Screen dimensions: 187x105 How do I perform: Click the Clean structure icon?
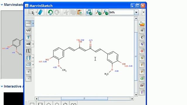tap(89, 12)
